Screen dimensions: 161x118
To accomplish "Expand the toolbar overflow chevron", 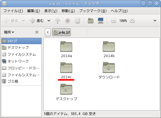I will 155,21.
